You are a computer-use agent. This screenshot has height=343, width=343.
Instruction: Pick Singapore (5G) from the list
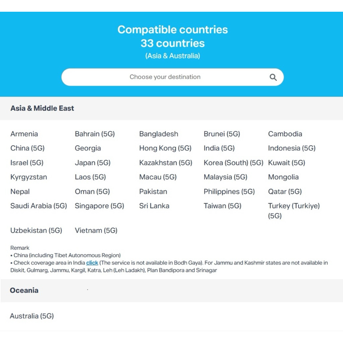99,206
